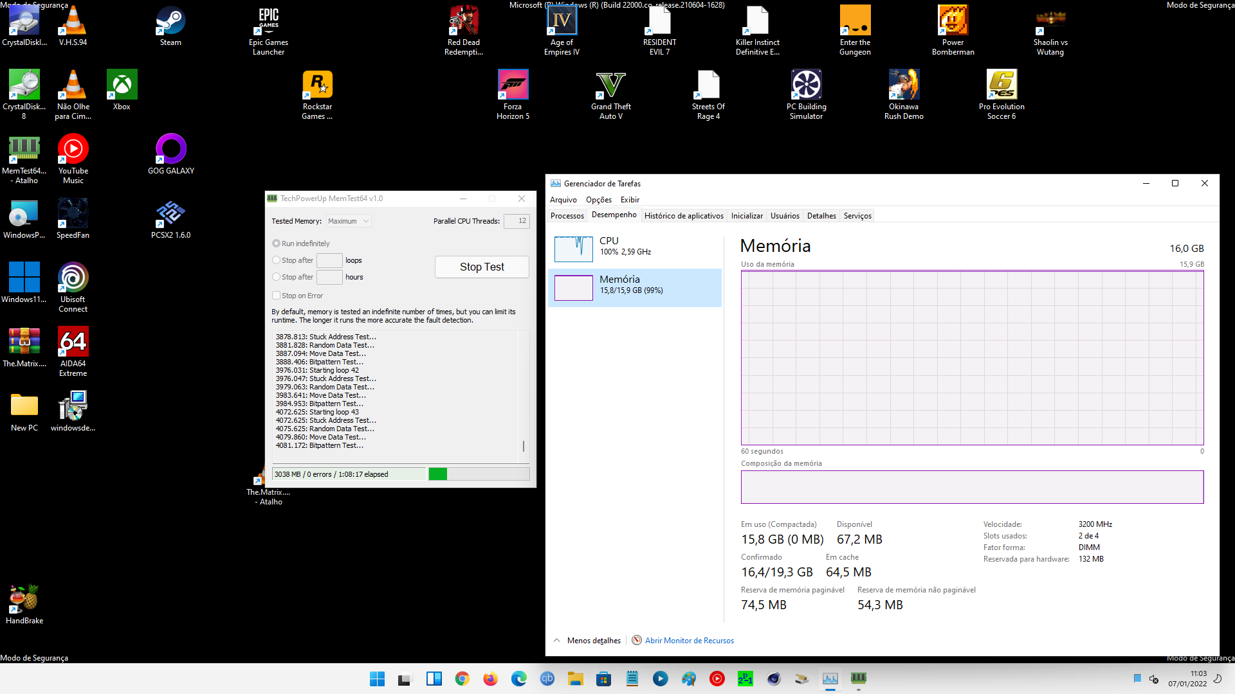Select Grand Theft Auto V icon

[x=610, y=94]
